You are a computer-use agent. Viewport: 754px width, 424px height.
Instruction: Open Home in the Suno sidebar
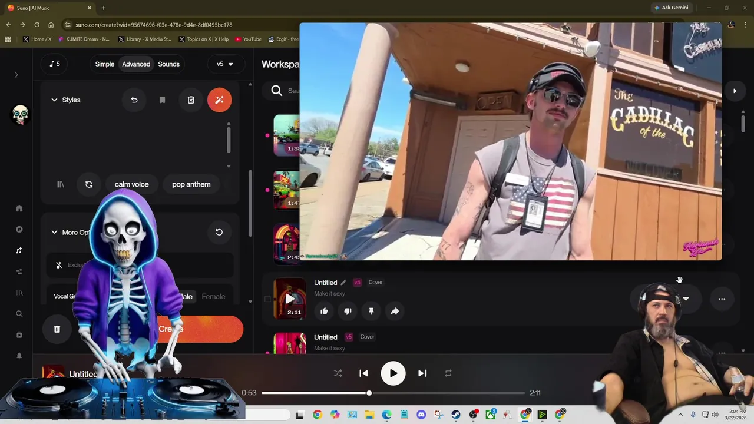(19, 208)
